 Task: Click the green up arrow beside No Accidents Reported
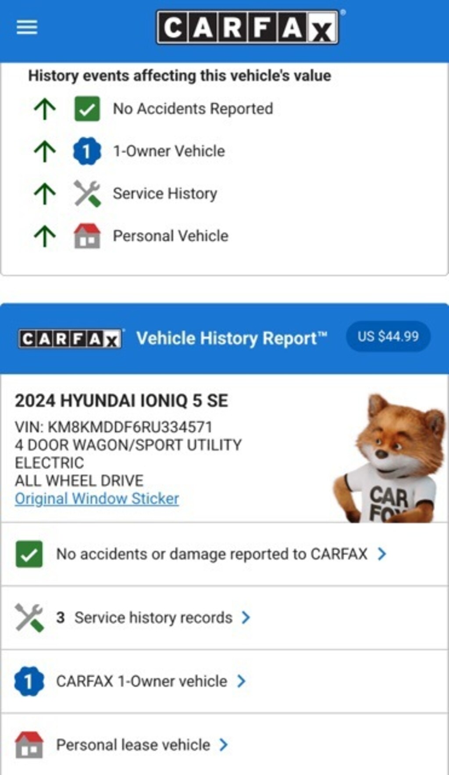point(45,109)
